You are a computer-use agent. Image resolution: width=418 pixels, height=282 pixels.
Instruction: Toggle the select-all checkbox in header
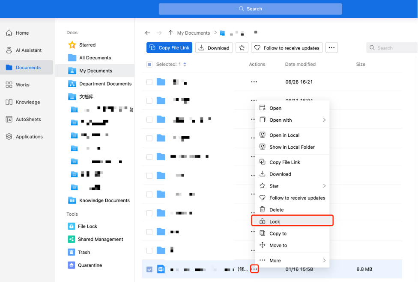click(x=149, y=65)
